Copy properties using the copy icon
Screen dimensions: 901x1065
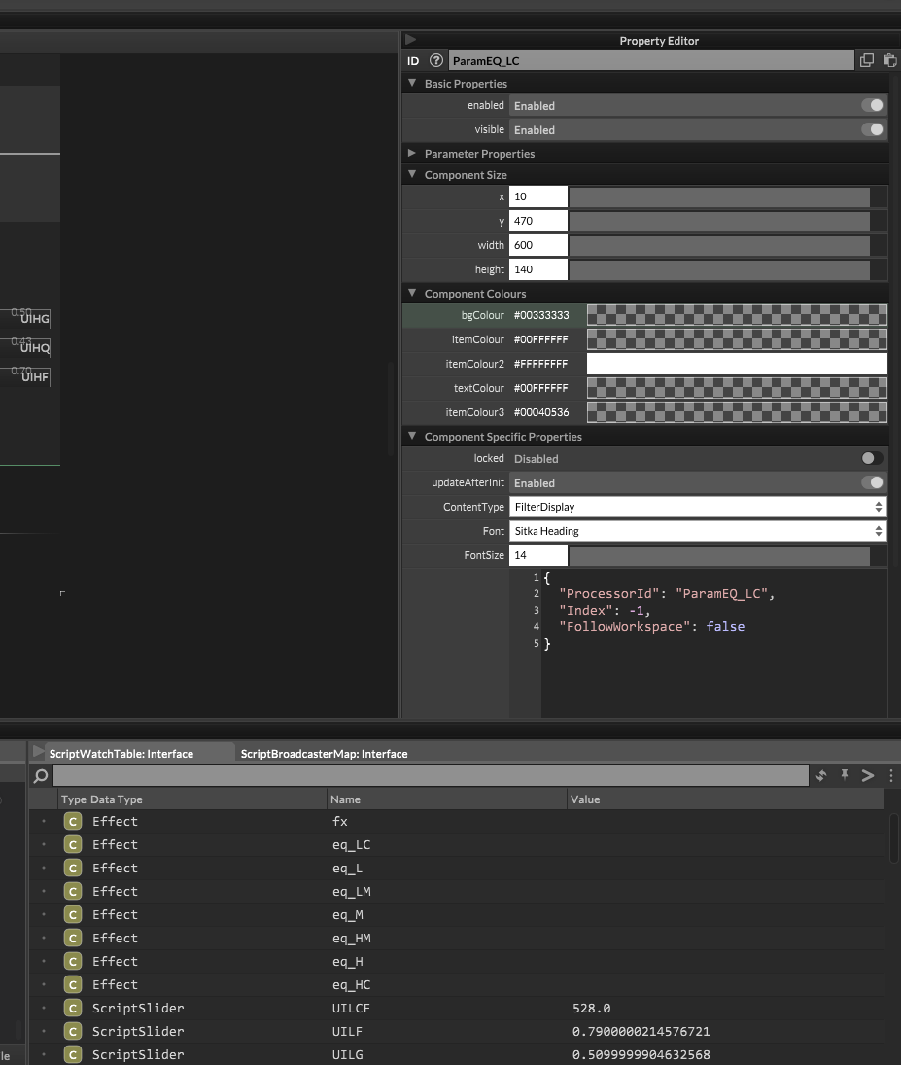point(867,61)
